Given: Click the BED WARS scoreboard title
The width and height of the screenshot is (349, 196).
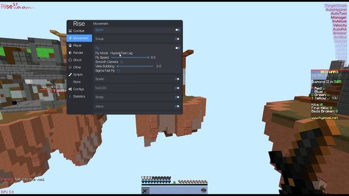Looking at the screenshot, I should coord(329,72).
